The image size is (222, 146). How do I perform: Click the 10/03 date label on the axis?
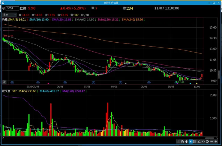click(x=171, y=87)
